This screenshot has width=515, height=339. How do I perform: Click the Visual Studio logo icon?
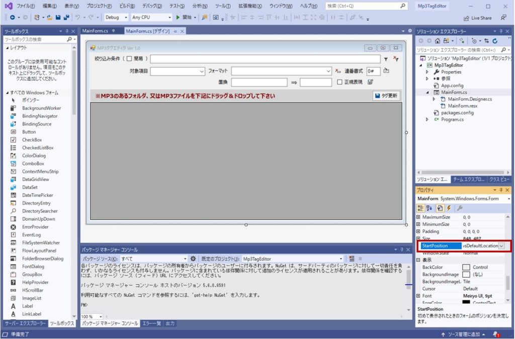[9, 6]
